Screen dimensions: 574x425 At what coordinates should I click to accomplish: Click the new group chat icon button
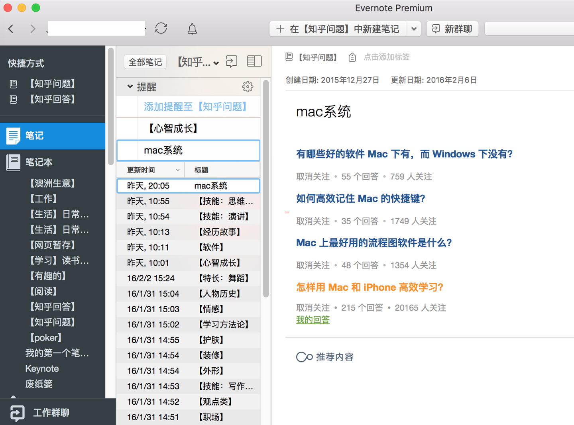[452, 29]
